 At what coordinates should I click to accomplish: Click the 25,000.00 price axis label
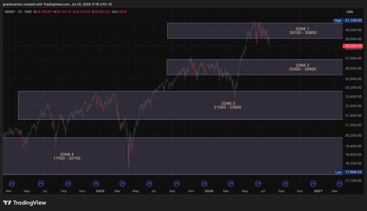click(x=354, y=79)
